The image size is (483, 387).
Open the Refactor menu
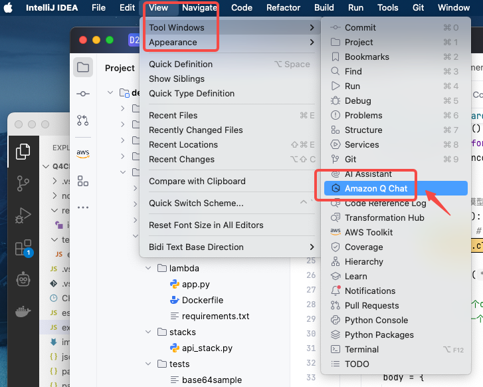[x=283, y=8]
